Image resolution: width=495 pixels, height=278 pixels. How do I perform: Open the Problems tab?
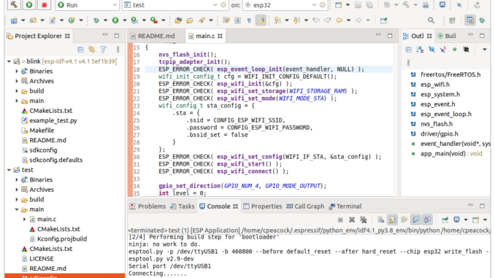pyautogui.click(x=147, y=206)
